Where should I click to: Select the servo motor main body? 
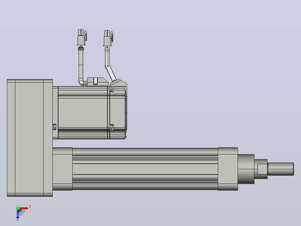pyautogui.click(x=83, y=112)
